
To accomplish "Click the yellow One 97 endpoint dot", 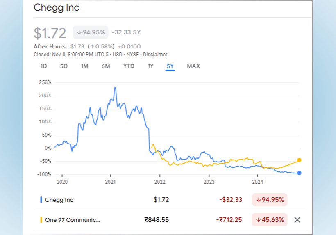I will click(300, 160).
